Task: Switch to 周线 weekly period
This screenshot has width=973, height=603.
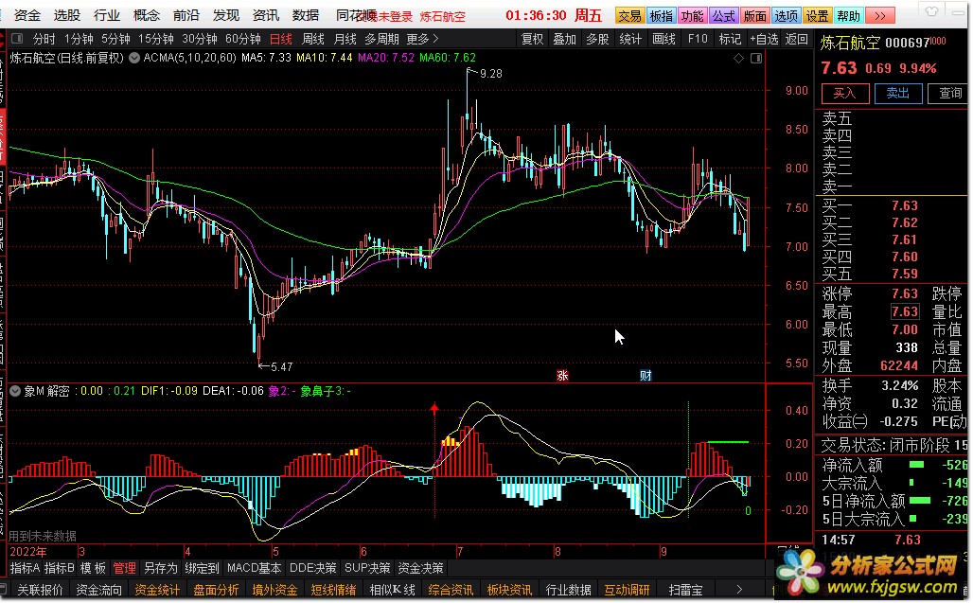Action: point(312,39)
